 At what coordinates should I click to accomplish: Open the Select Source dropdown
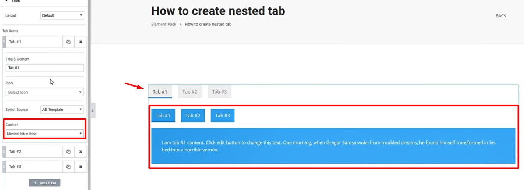[x=62, y=109]
